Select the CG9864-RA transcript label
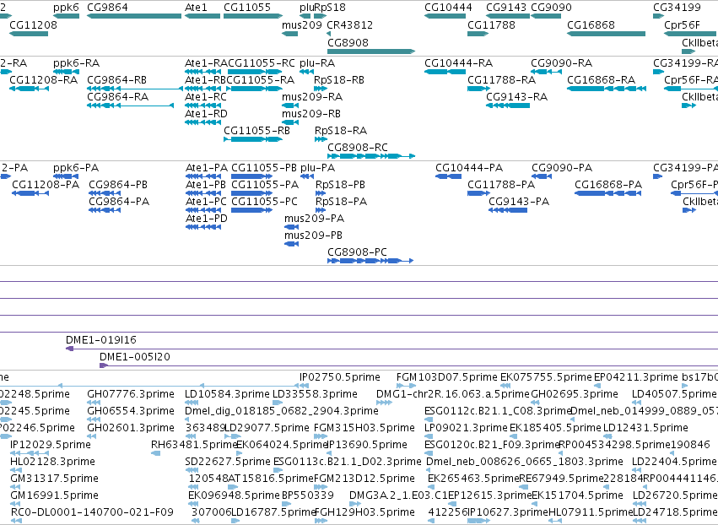Viewport: 718px width, 525px height. click(x=117, y=97)
